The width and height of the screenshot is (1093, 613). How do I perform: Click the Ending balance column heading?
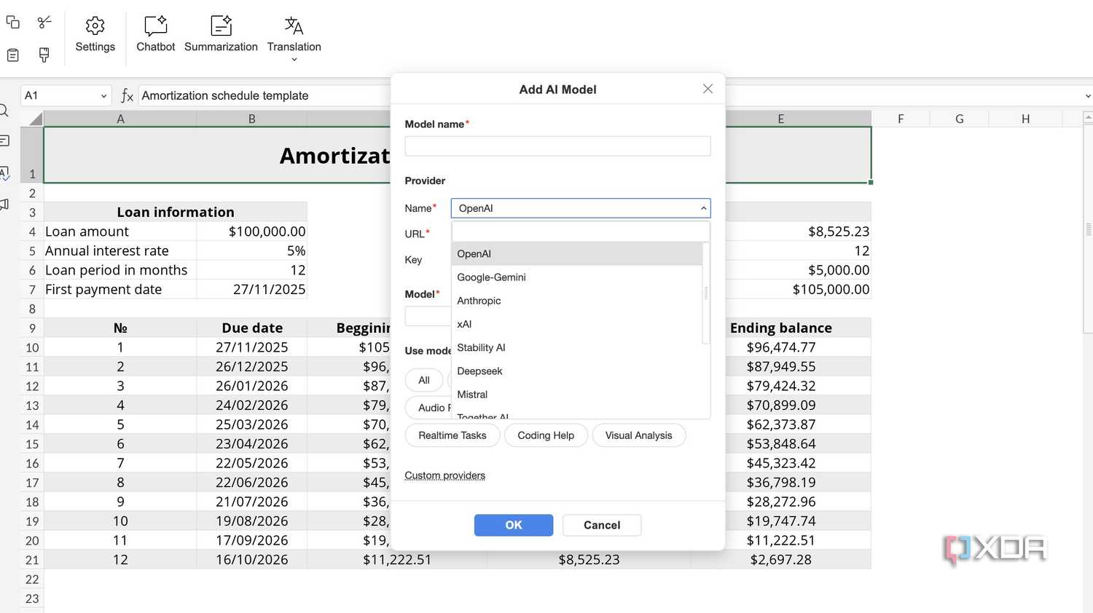(781, 328)
